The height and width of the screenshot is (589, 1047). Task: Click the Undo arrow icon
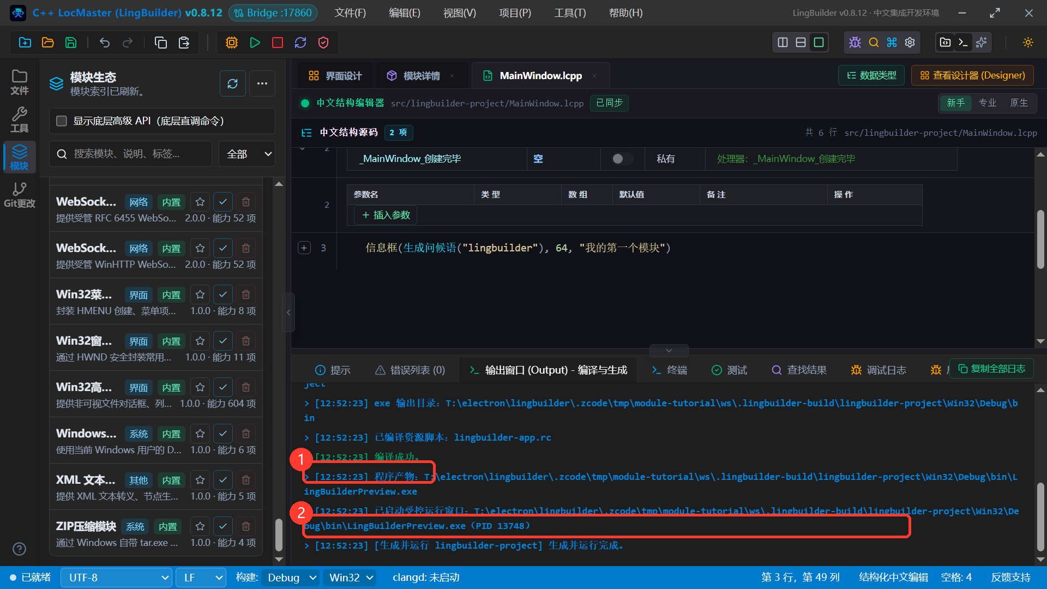pos(105,43)
